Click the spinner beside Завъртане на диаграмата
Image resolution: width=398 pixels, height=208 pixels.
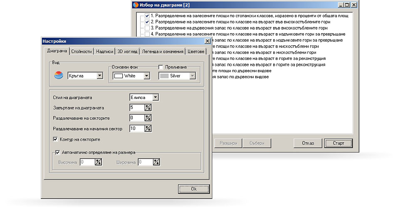(x=148, y=108)
